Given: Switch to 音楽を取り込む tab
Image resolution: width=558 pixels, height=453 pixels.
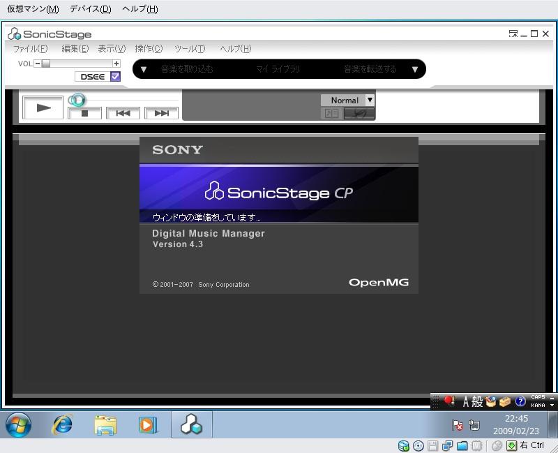Looking at the screenshot, I should click(x=187, y=69).
